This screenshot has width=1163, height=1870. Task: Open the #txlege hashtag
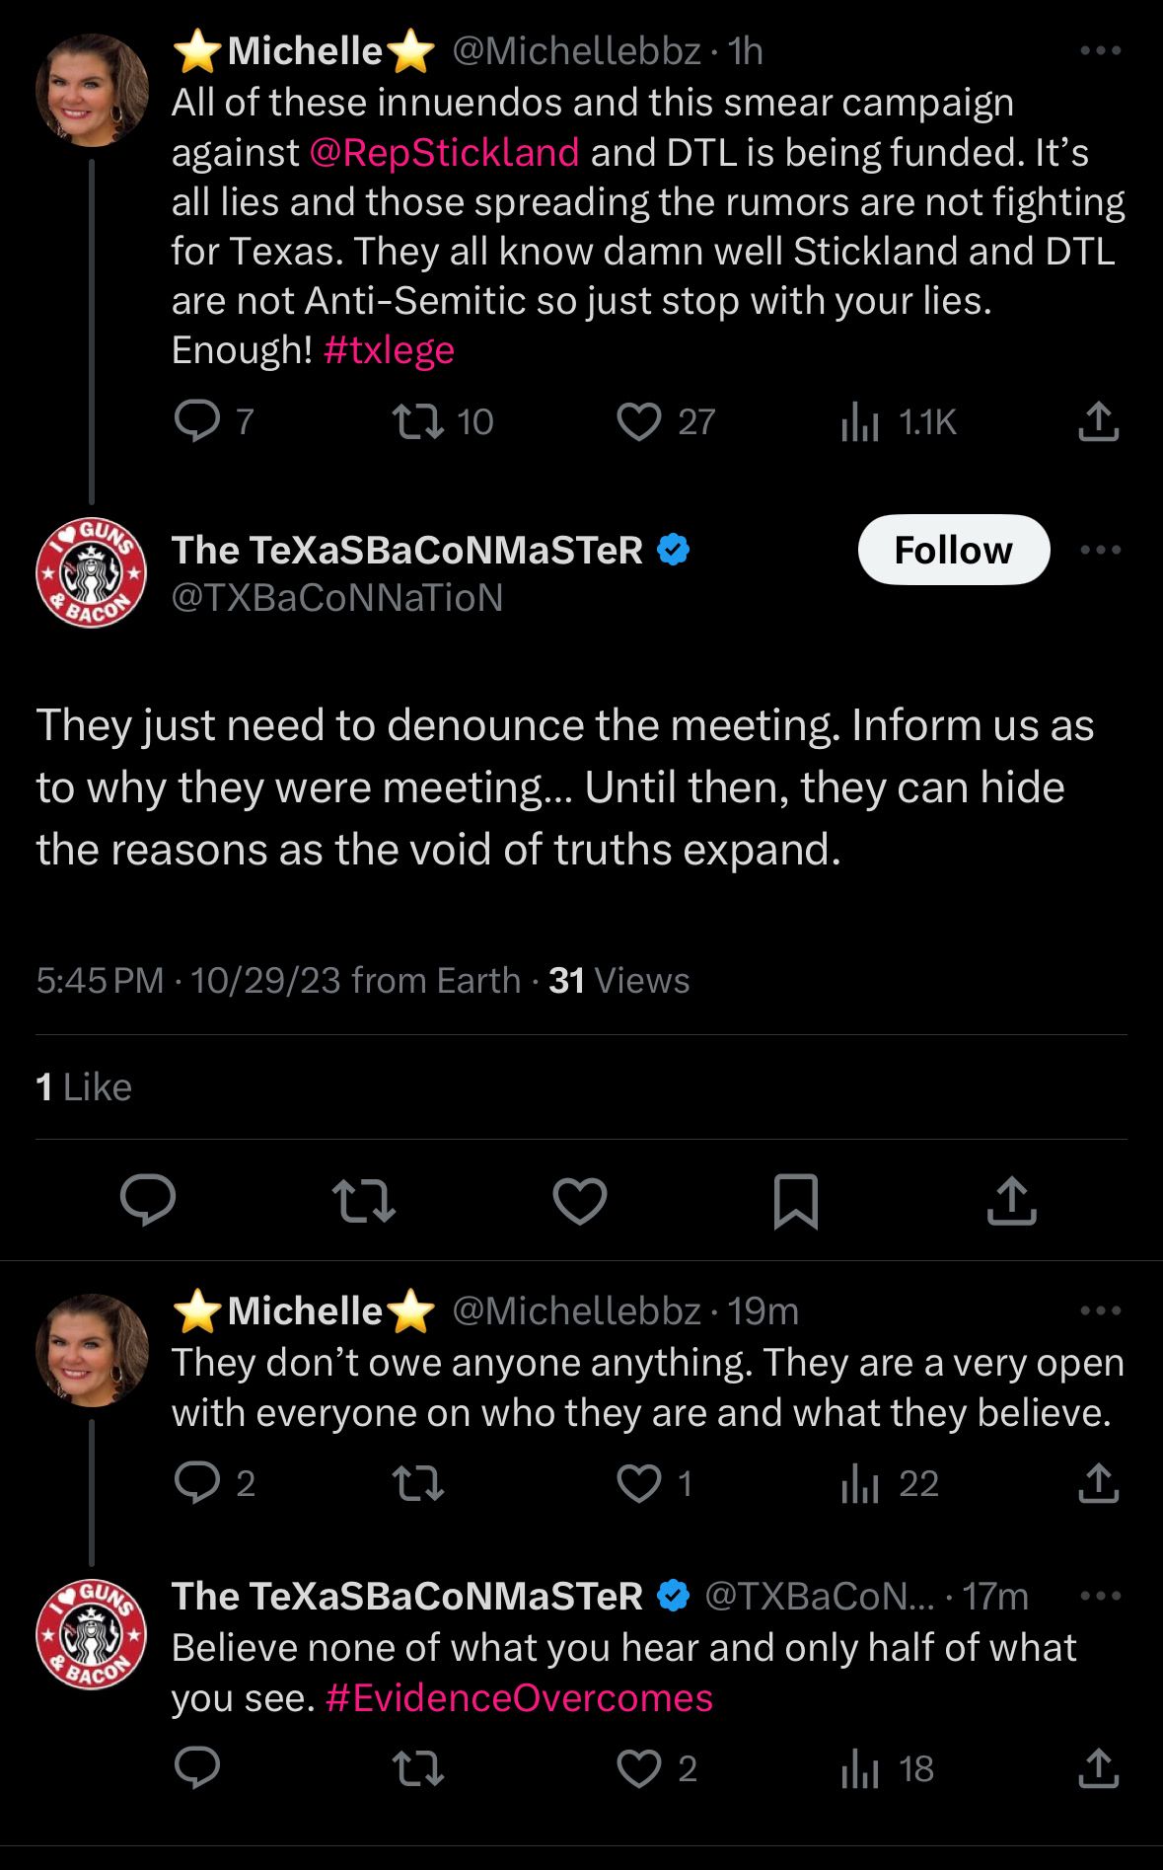pyautogui.click(x=389, y=350)
